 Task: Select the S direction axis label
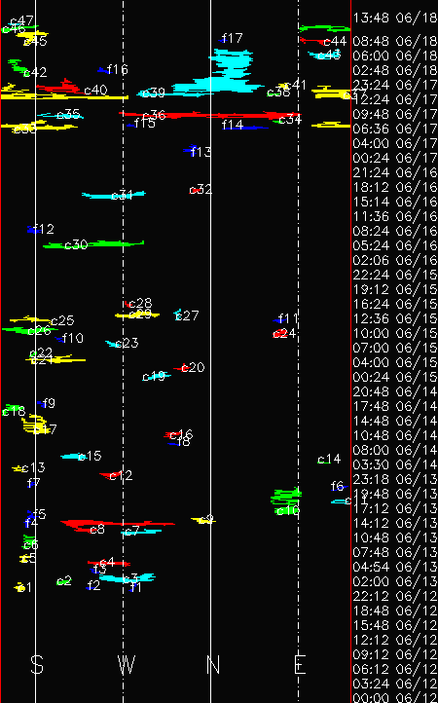click(37, 664)
